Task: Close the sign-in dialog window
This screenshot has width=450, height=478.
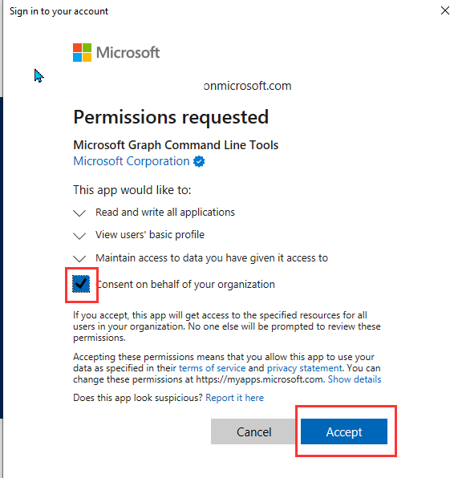Action: tap(444, 10)
